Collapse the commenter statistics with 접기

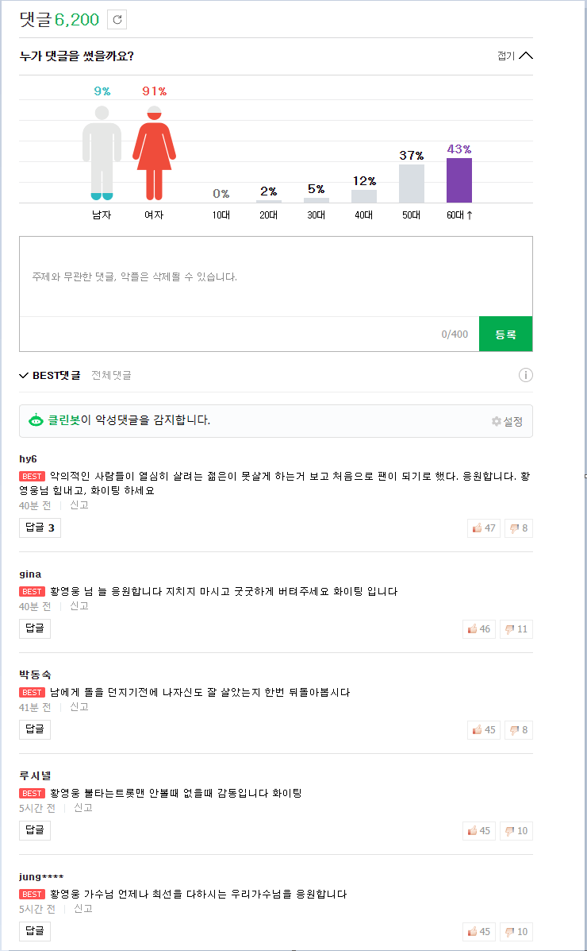(515, 56)
